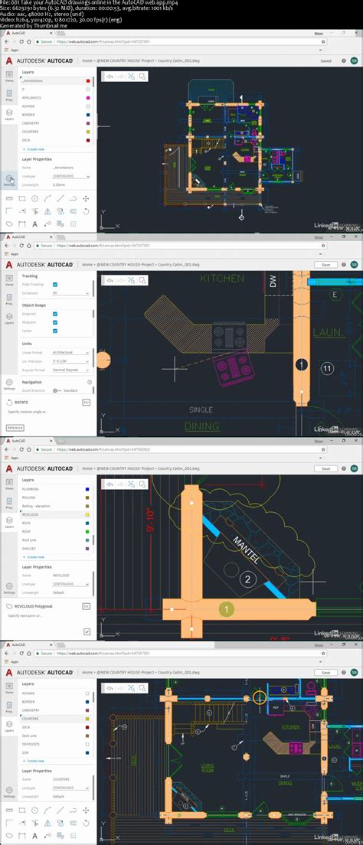The width and height of the screenshot is (363, 845).
Task: Select the Arc tool in the Saved-status frame
Action: pyautogui.click(x=47, y=198)
